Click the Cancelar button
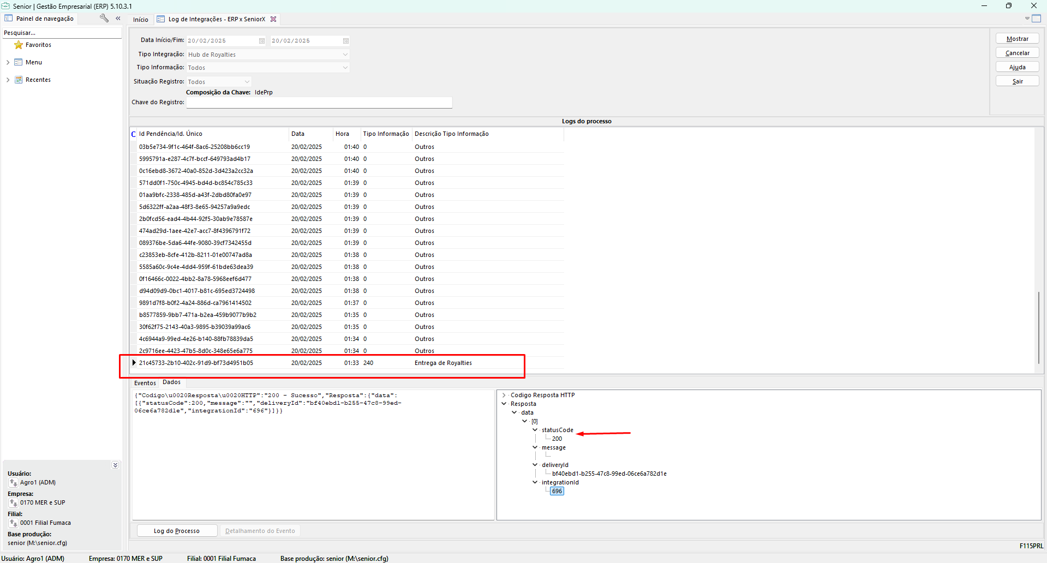The width and height of the screenshot is (1047, 563). coord(1017,53)
